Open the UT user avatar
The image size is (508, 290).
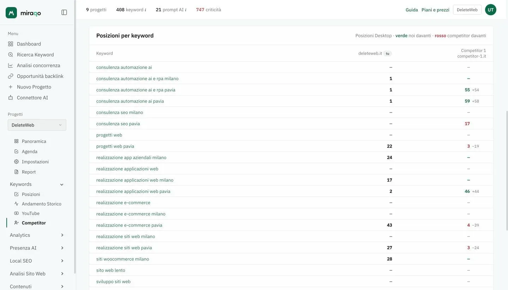point(491,10)
